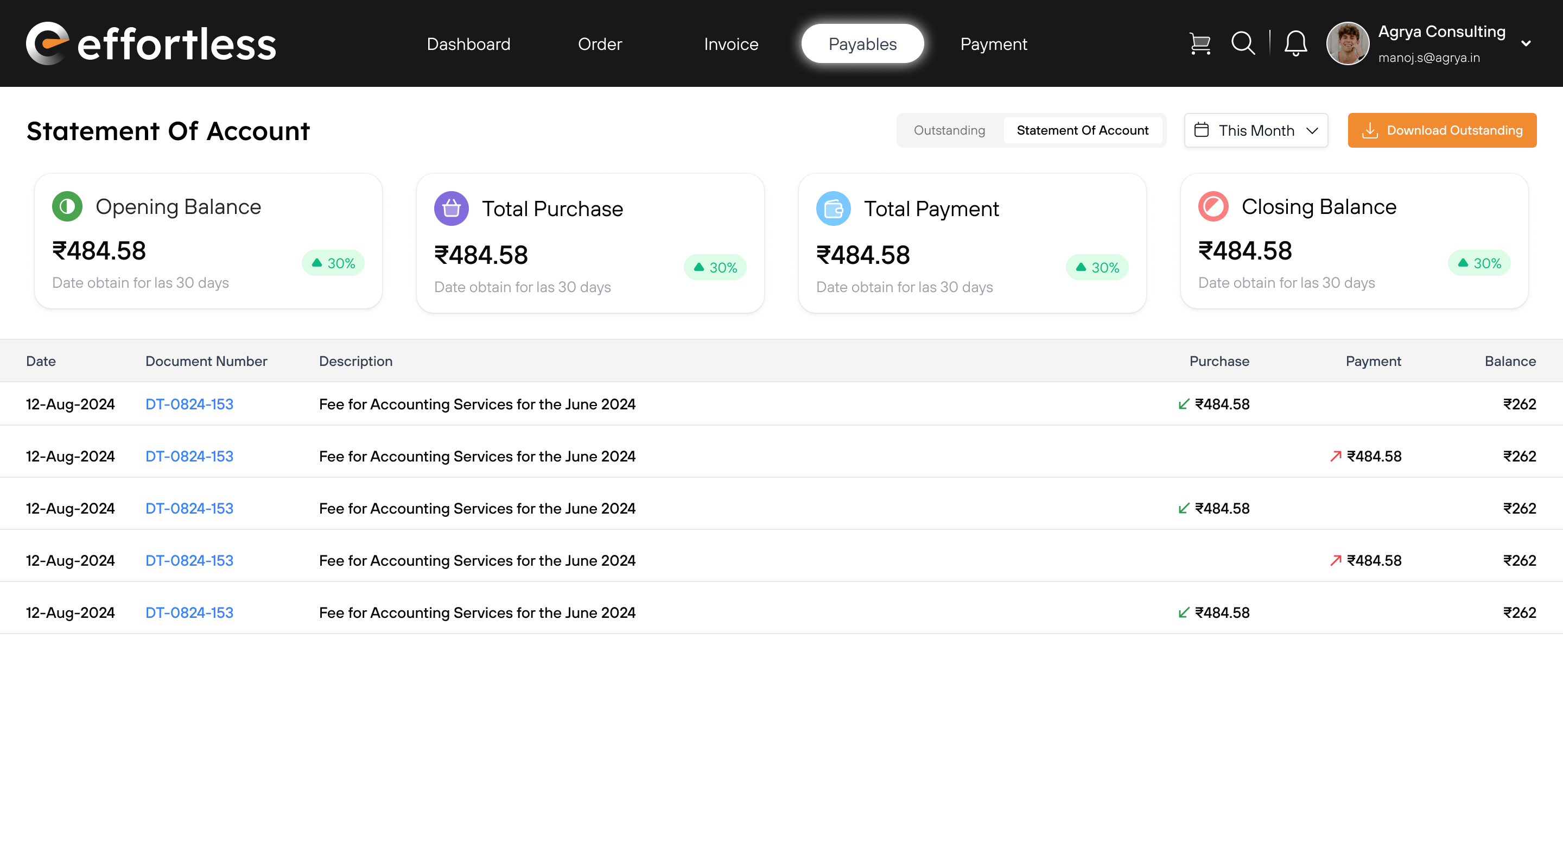Expand the This Month date dropdown
Image resolution: width=1563 pixels, height=847 pixels.
1255,130
